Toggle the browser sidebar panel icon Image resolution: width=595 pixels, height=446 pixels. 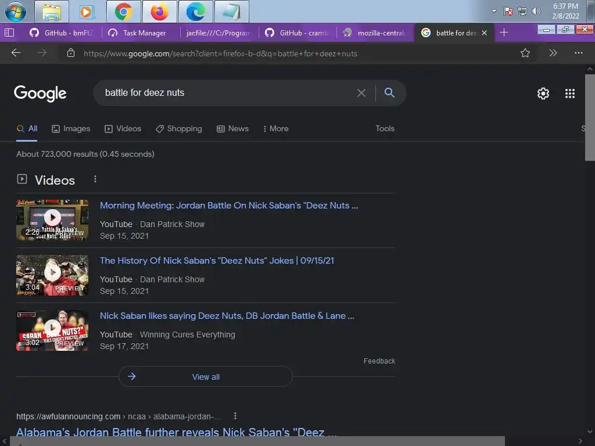[9, 33]
